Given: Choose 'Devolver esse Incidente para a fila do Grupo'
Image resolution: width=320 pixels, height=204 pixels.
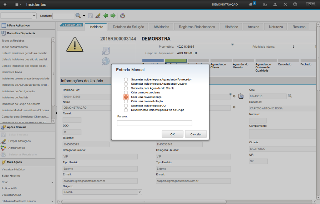Looking at the screenshot, I should point(126,110).
